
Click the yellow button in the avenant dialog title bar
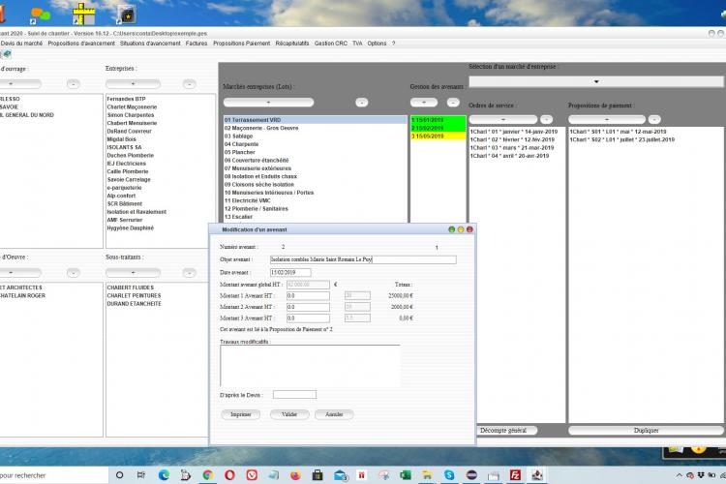tap(461, 229)
